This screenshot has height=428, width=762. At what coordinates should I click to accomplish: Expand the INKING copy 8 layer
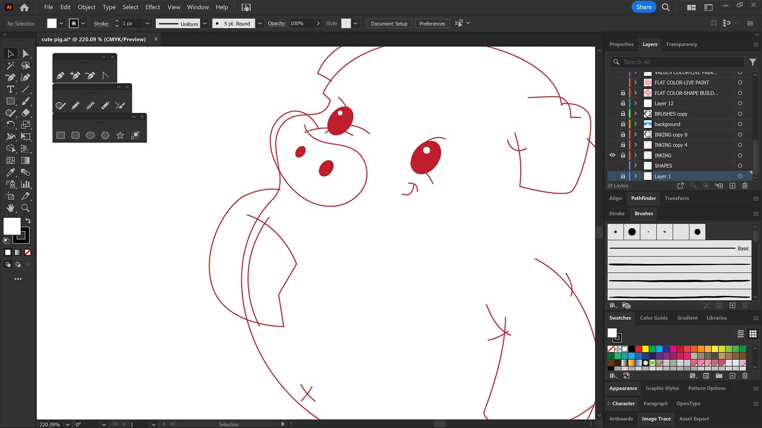click(x=635, y=134)
